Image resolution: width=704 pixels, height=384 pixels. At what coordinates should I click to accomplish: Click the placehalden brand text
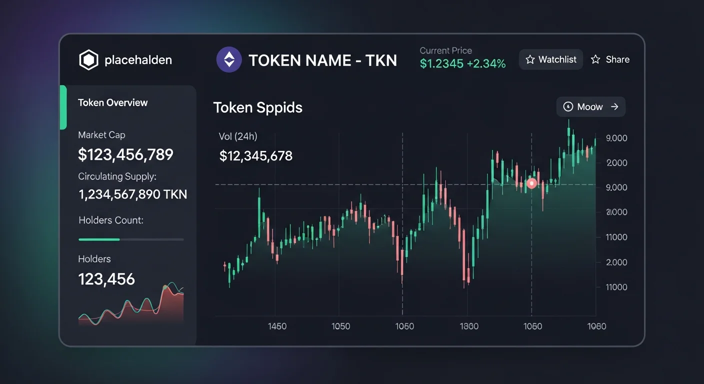pyautogui.click(x=138, y=60)
